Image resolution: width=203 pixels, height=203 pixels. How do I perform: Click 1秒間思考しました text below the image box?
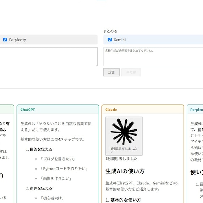click(x=121, y=159)
